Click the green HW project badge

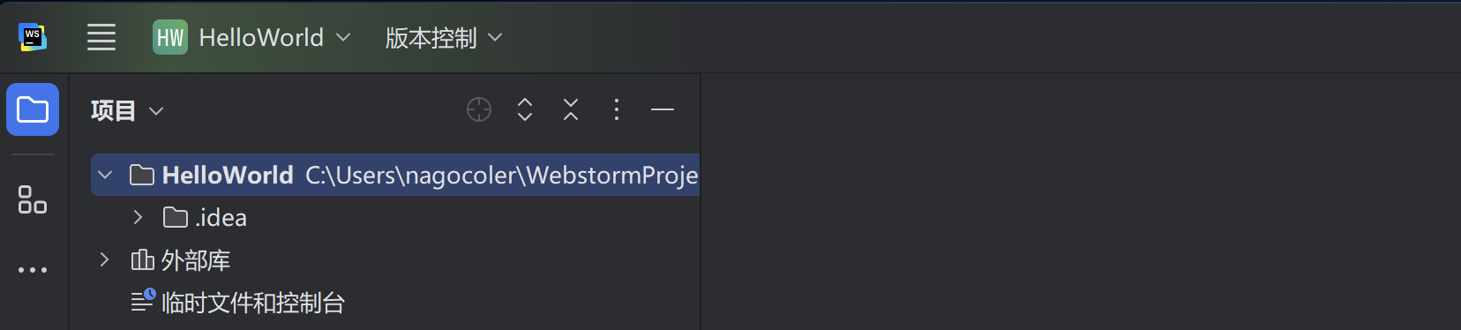170,37
